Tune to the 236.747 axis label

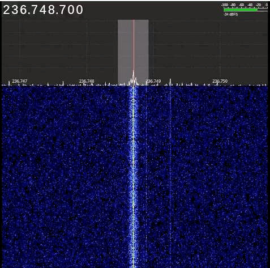tap(20, 81)
